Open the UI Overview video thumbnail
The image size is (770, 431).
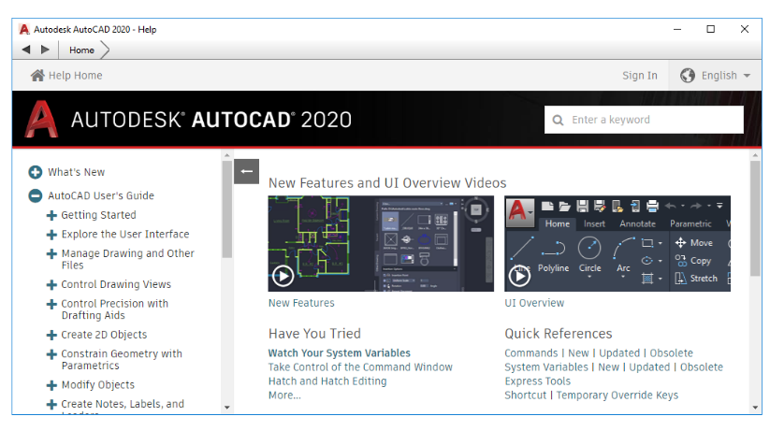click(x=617, y=243)
